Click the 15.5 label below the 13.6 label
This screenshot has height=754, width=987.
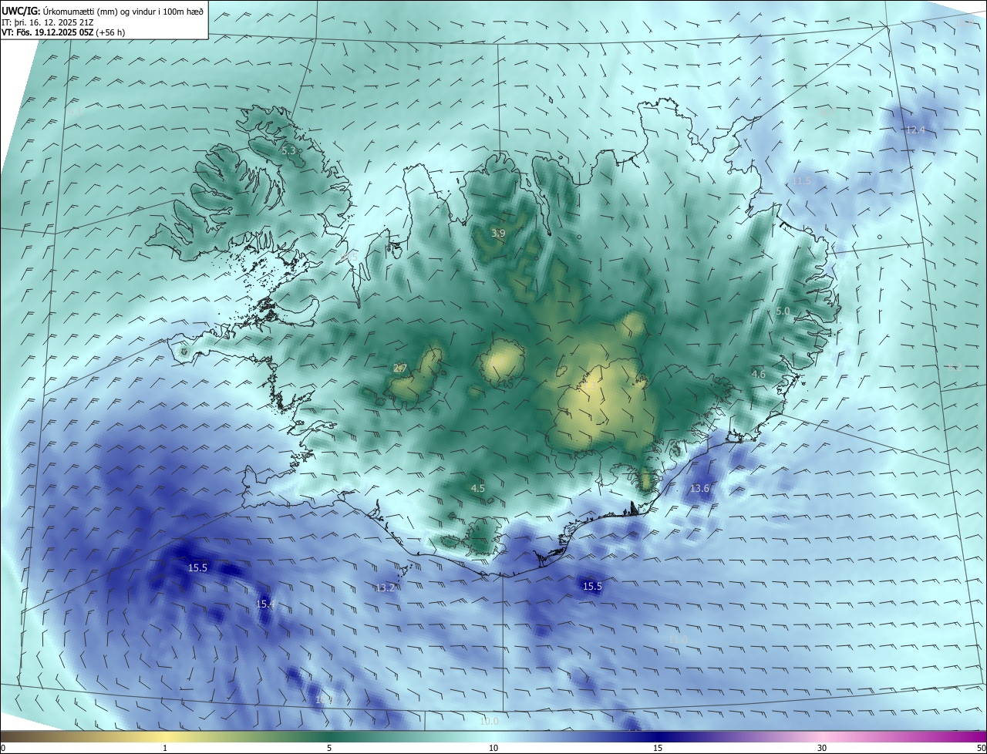pos(592,586)
